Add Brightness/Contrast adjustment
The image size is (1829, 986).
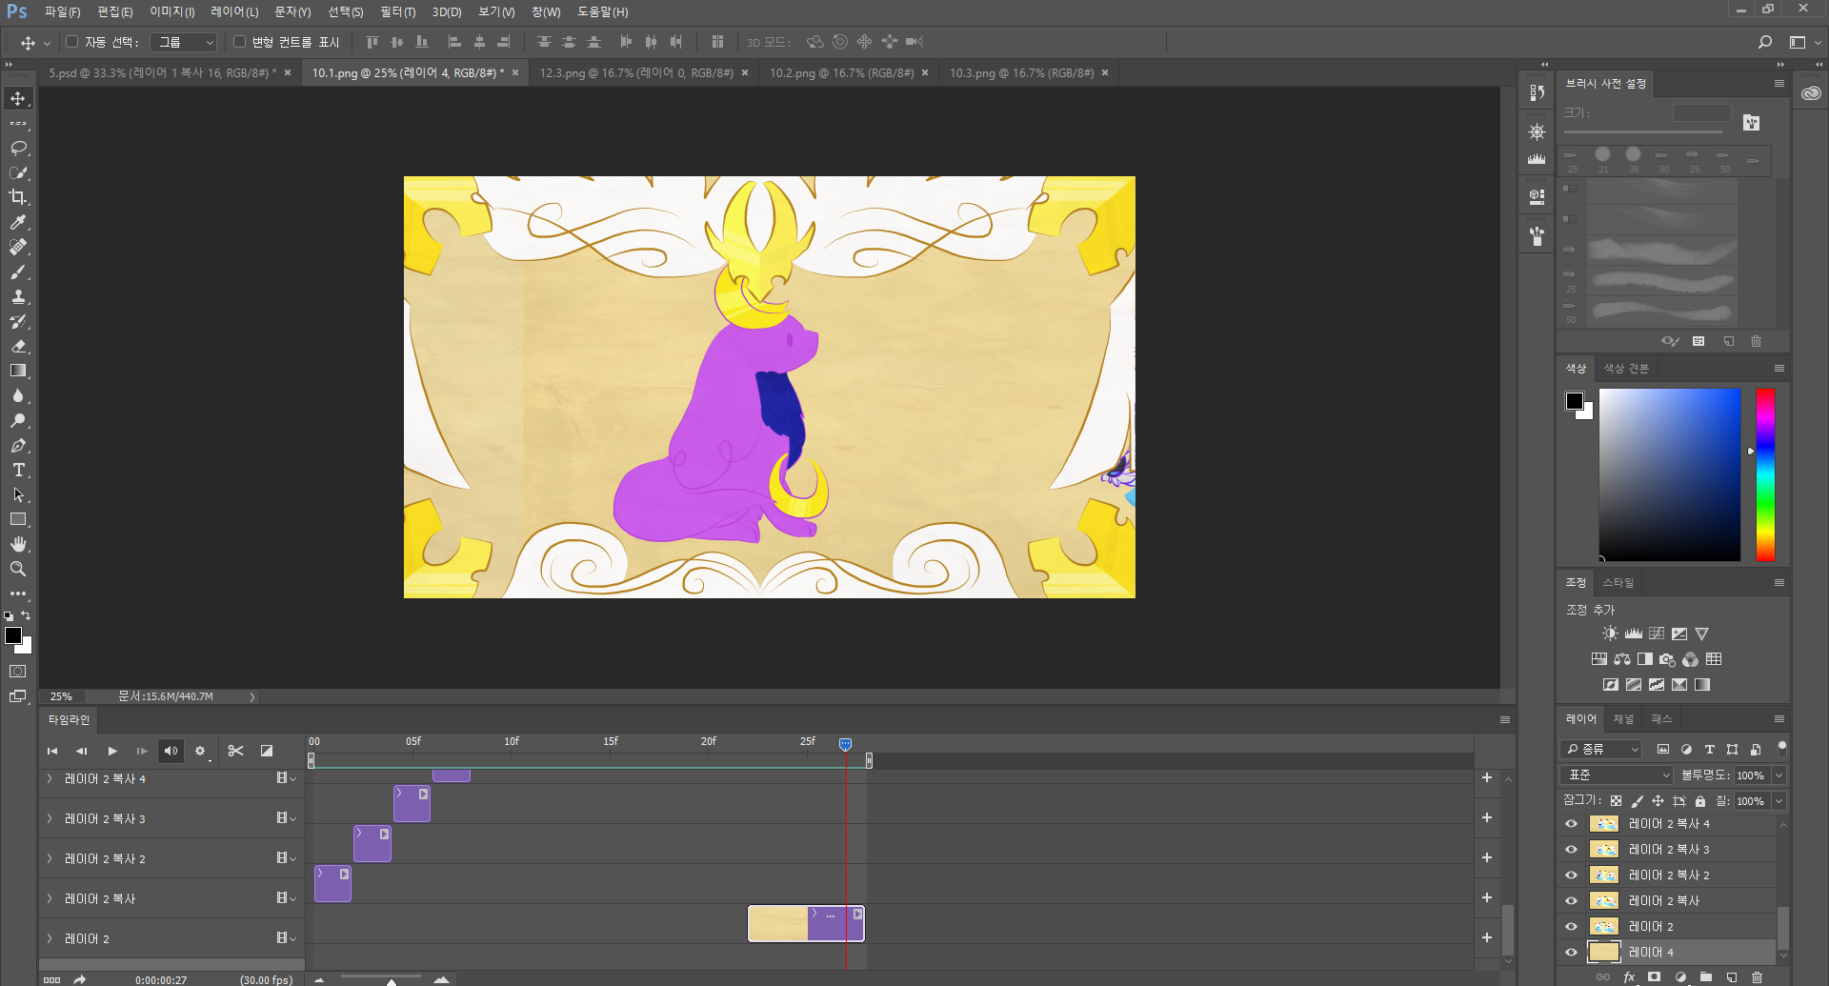click(x=1610, y=634)
